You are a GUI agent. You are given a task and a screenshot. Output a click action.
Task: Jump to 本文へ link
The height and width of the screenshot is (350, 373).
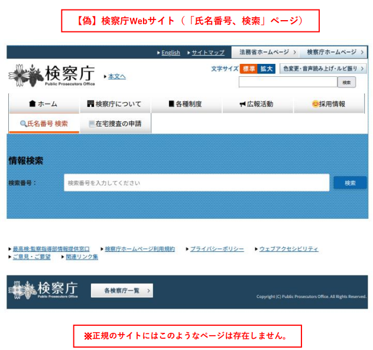pos(117,76)
